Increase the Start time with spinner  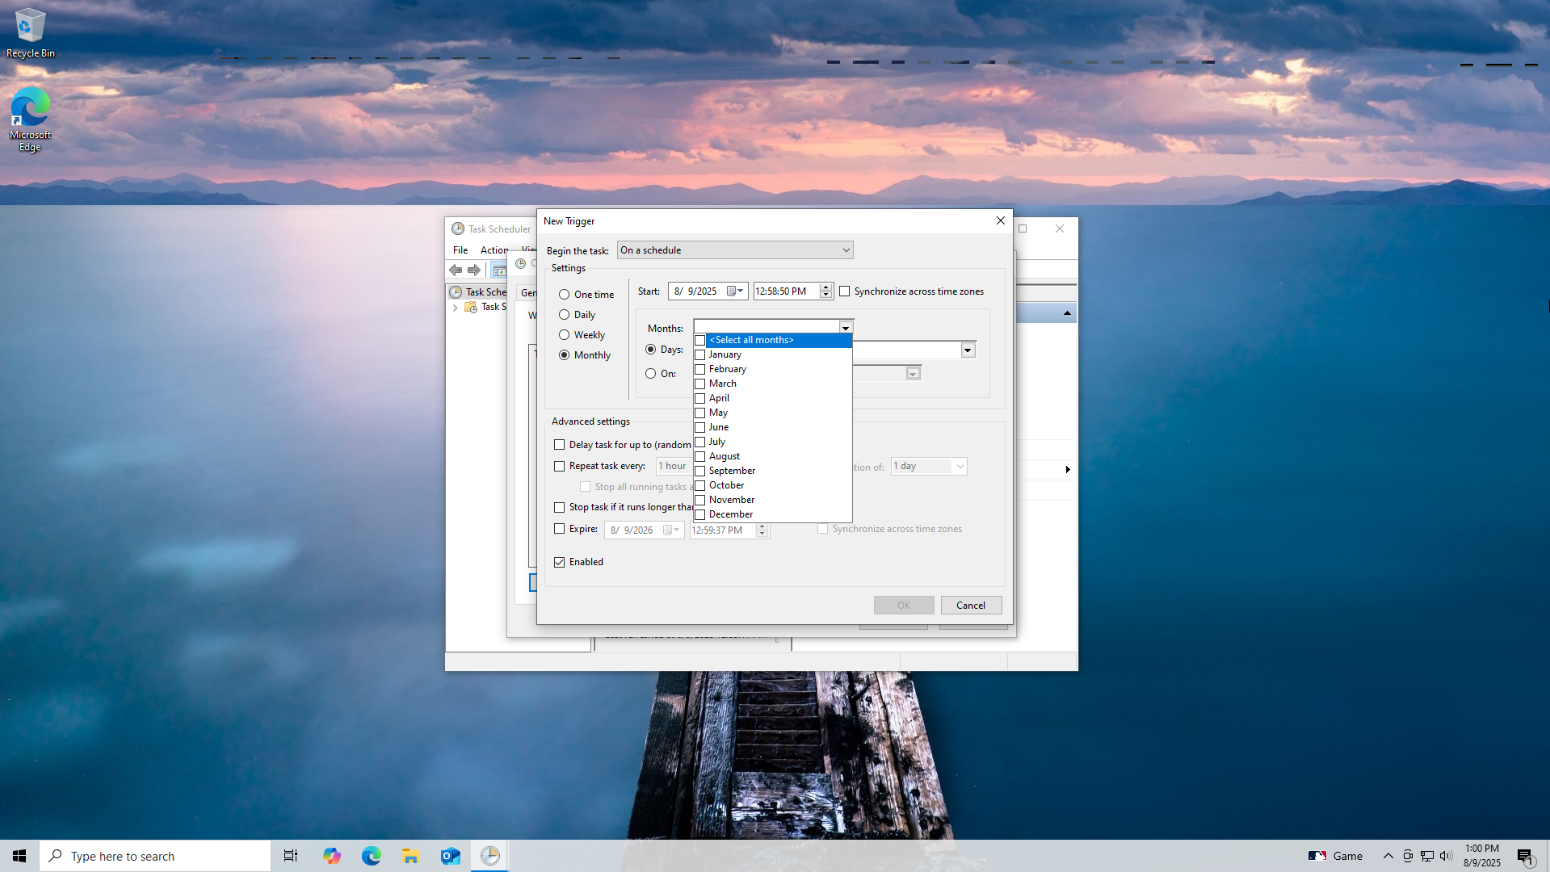coord(825,287)
